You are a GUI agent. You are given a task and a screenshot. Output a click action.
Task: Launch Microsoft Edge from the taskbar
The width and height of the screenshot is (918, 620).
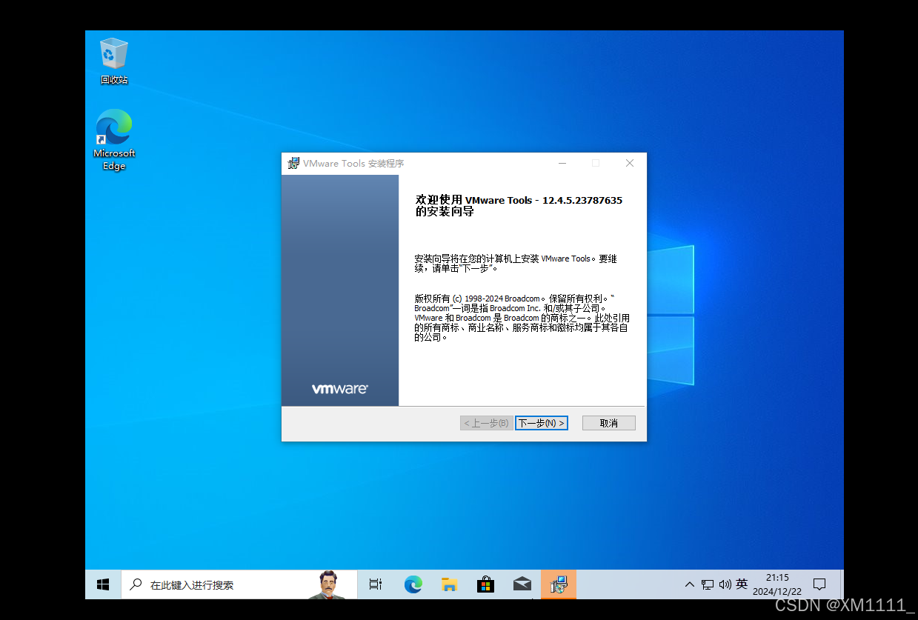pos(413,584)
